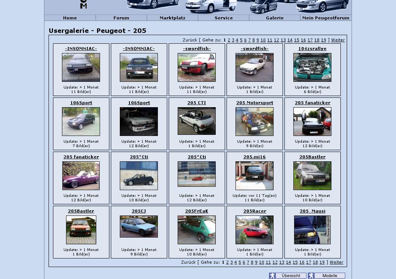Viewport: 396px width, 279px height.
Task: Click the Peugeot lion icon beside Modelle
Action: click(x=311, y=276)
